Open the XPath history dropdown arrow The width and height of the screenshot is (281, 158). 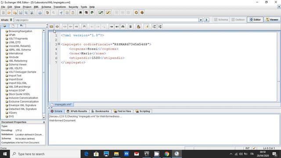(x=201, y=20)
